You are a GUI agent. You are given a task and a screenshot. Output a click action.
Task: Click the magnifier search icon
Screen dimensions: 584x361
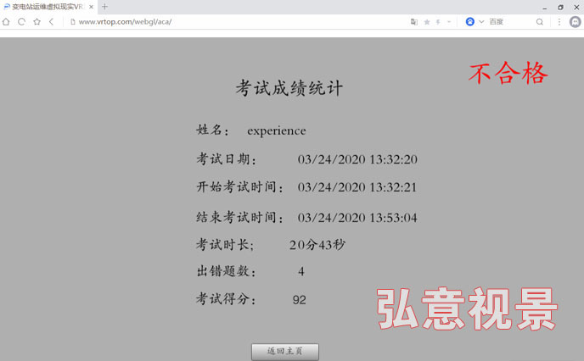coord(539,22)
